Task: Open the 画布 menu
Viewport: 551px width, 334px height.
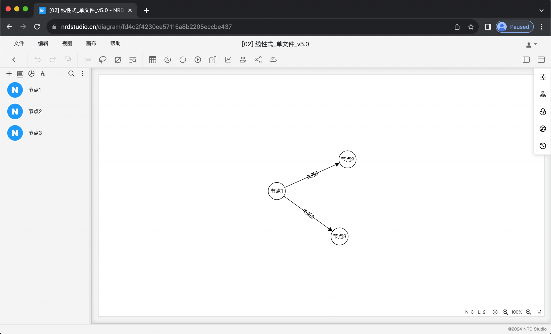Action: tap(91, 44)
